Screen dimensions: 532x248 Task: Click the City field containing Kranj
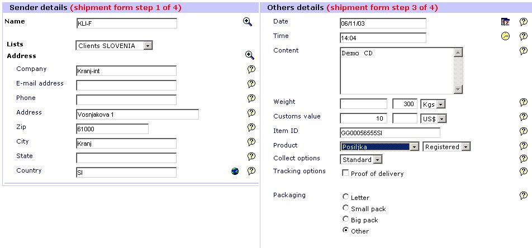pyautogui.click(x=126, y=144)
